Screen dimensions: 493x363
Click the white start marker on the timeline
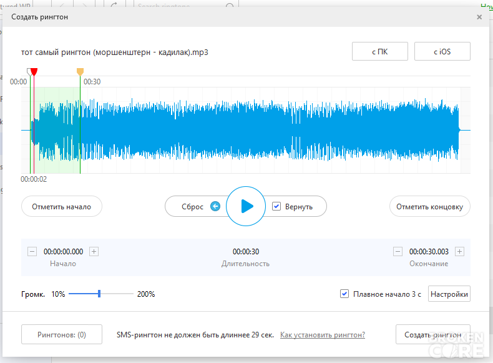pyautogui.click(x=29, y=72)
